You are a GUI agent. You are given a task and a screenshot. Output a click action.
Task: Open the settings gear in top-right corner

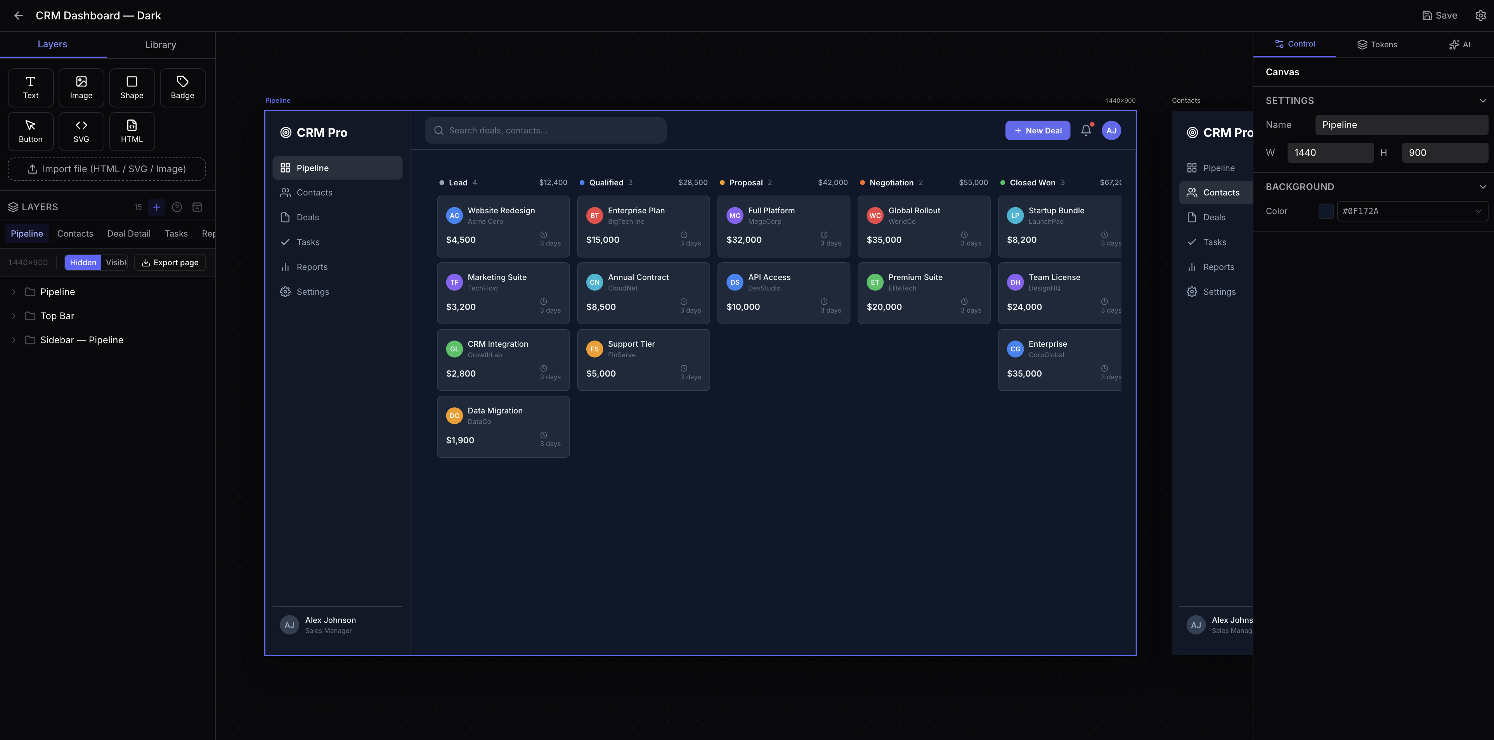click(x=1480, y=16)
